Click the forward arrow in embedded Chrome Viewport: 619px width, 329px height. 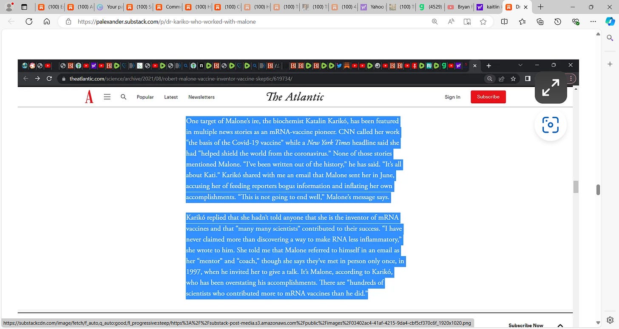(37, 79)
